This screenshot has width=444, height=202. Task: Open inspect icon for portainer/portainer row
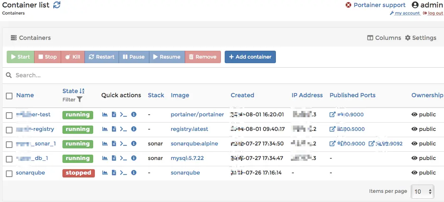coord(134,114)
